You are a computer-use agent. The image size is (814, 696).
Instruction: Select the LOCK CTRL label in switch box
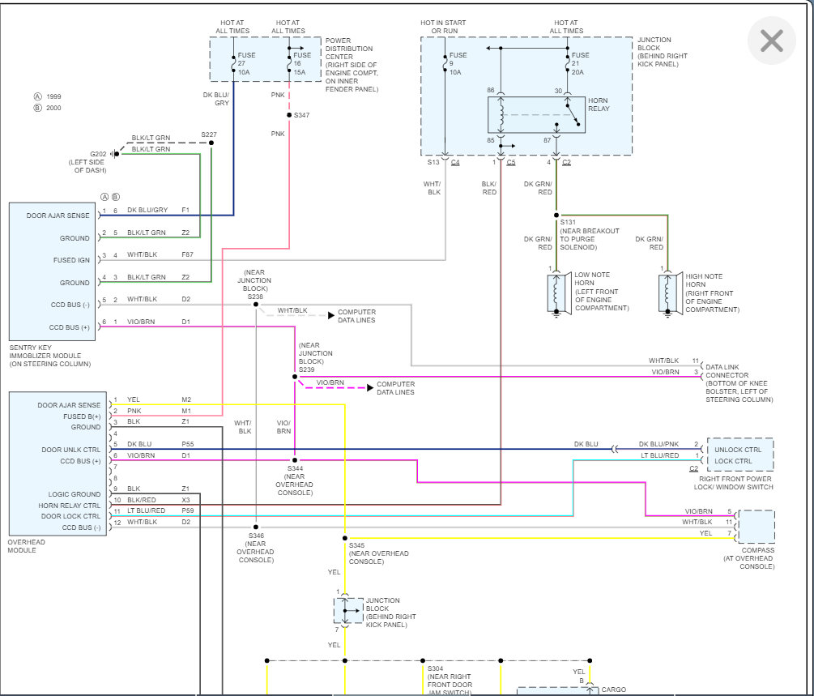click(x=733, y=461)
